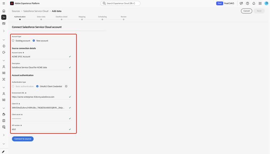
Task: Click the checkmark in the Environment URL field
Action: pos(70,97)
